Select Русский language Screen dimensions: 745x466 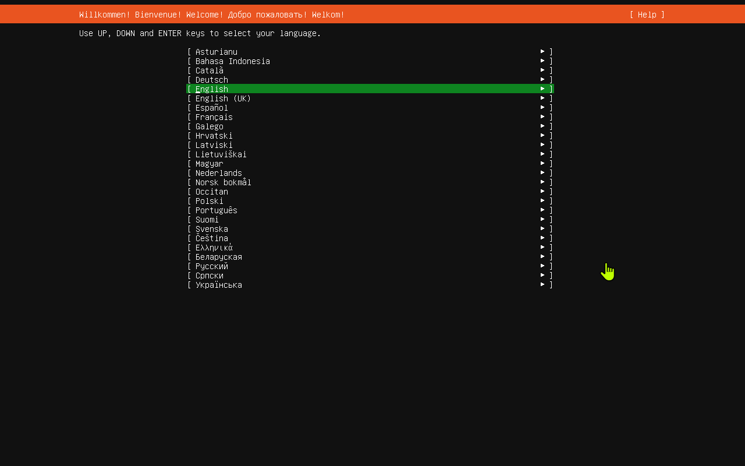[370, 266]
